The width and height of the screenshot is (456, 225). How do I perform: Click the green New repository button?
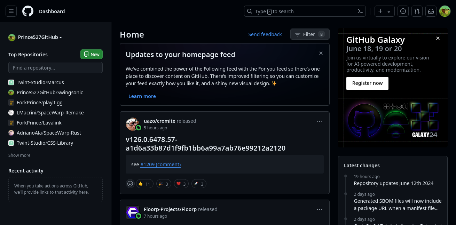(92, 54)
